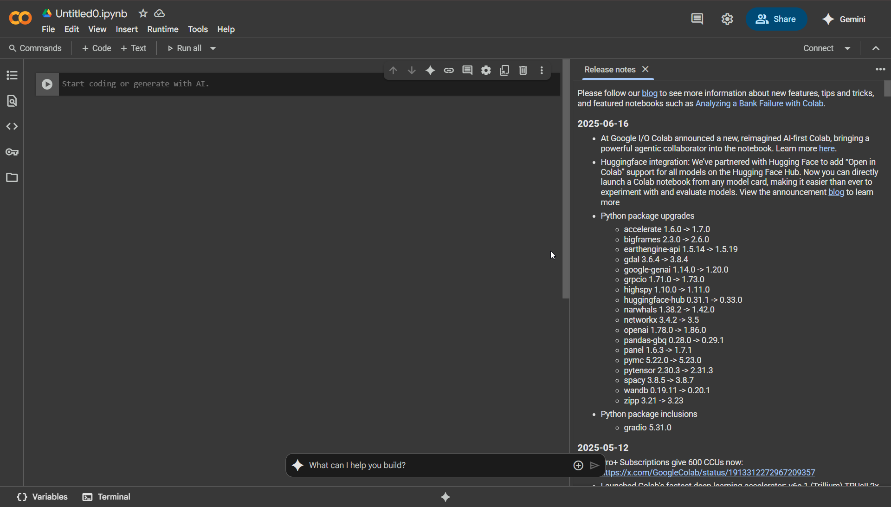Run the code cell

[47, 84]
